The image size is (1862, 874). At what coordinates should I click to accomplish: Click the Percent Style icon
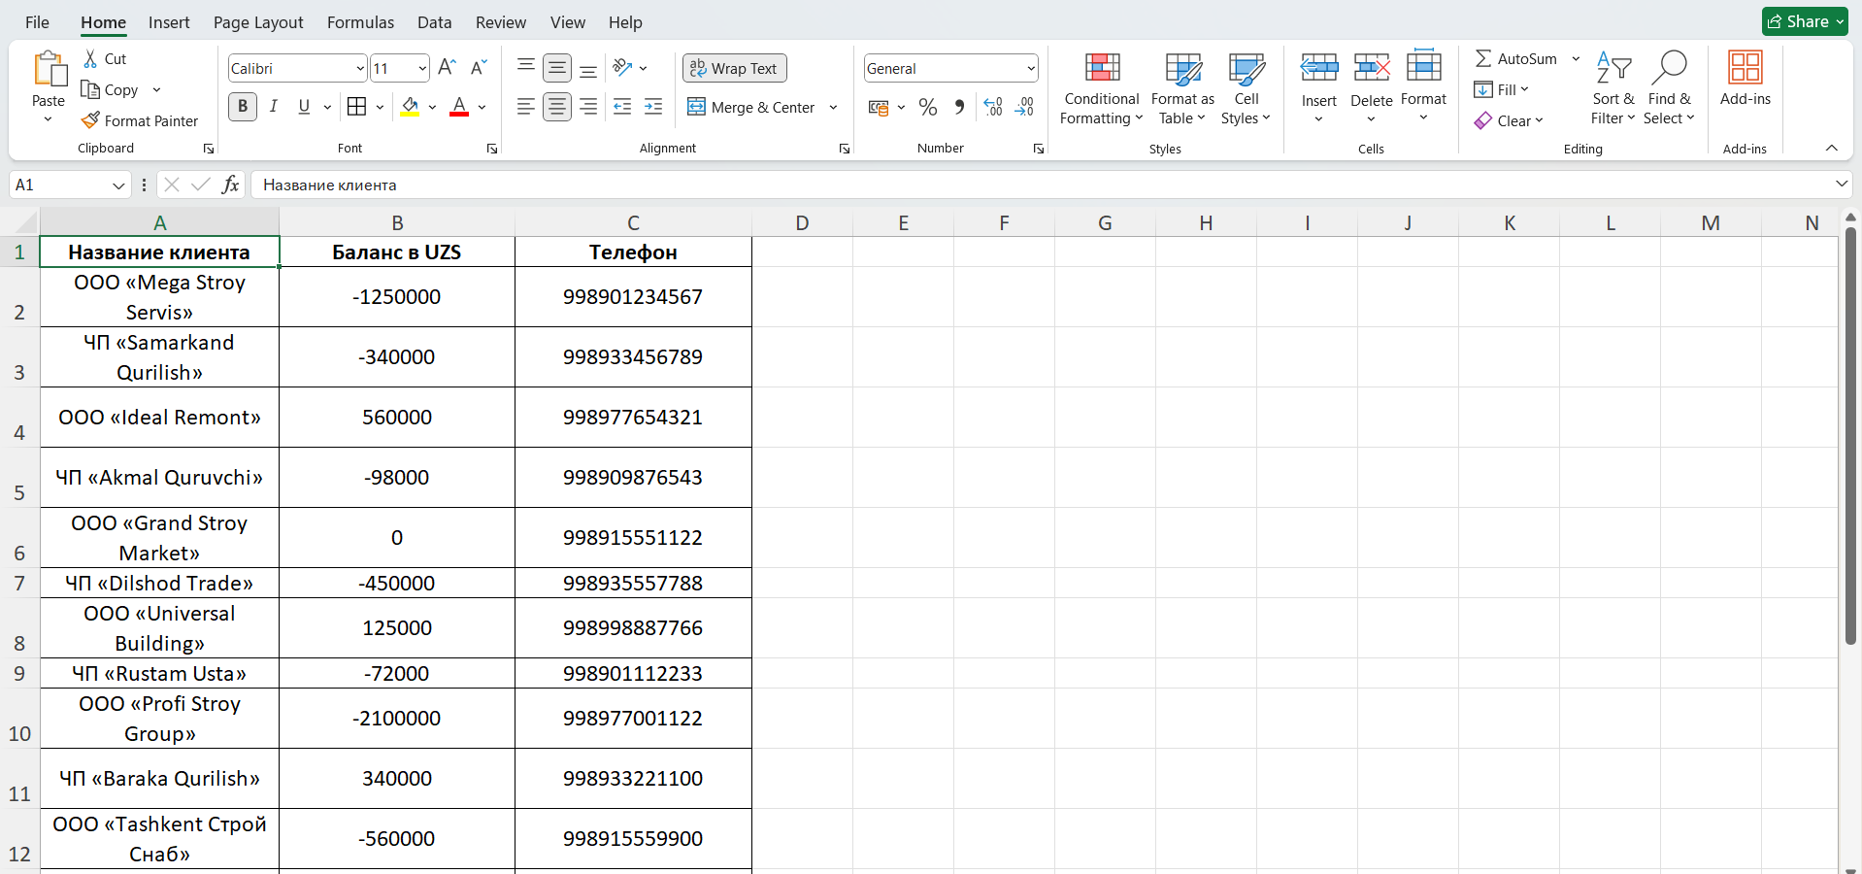coord(928,108)
